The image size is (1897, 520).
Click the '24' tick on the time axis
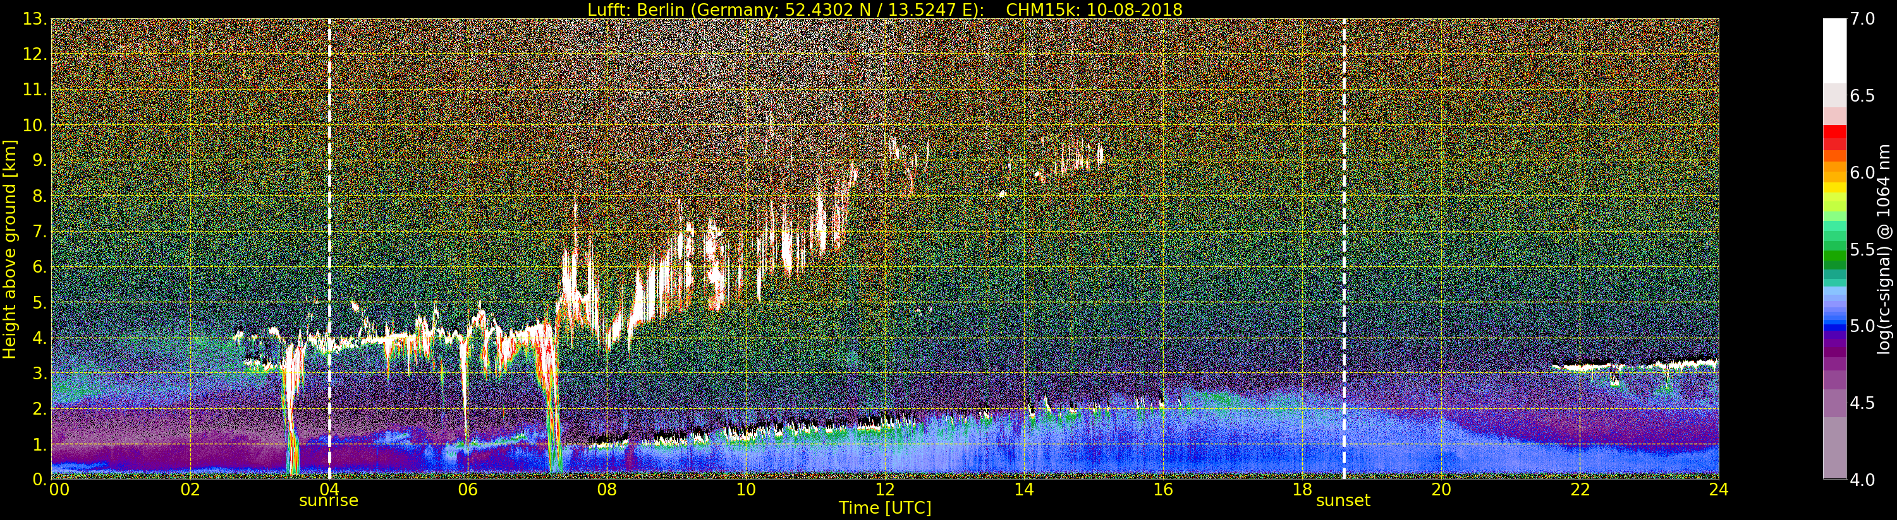(1719, 489)
